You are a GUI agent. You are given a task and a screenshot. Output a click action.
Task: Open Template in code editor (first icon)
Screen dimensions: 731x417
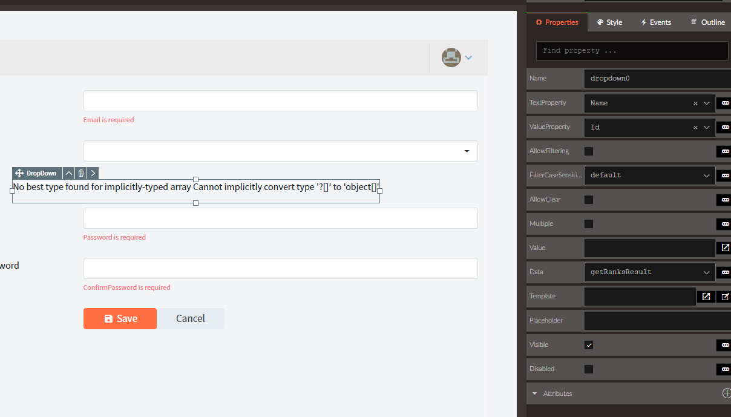coord(706,297)
